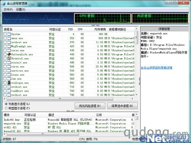Click 结束选中进程 button

[122, 106]
